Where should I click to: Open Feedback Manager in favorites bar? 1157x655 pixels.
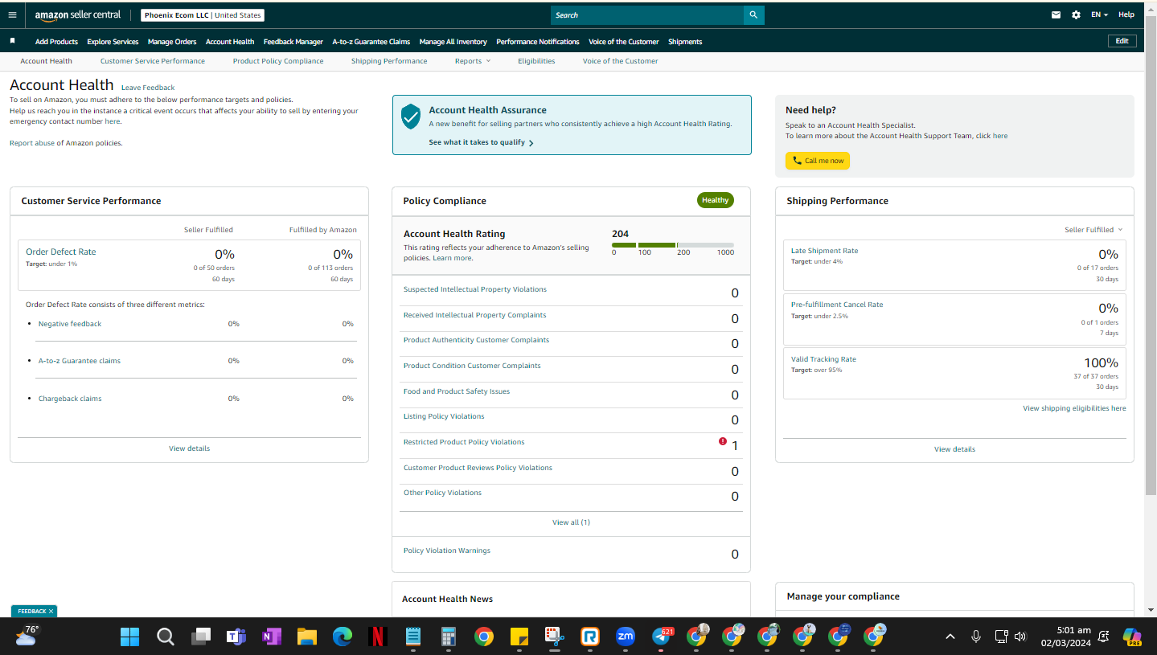coord(293,42)
